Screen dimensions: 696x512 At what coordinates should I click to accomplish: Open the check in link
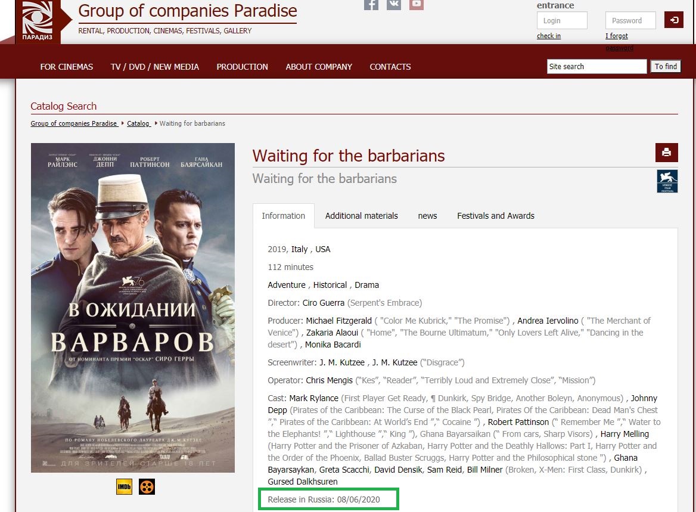click(549, 36)
